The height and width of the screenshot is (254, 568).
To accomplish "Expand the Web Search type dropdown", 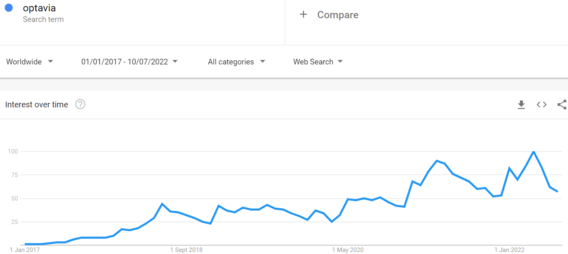I will (318, 62).
